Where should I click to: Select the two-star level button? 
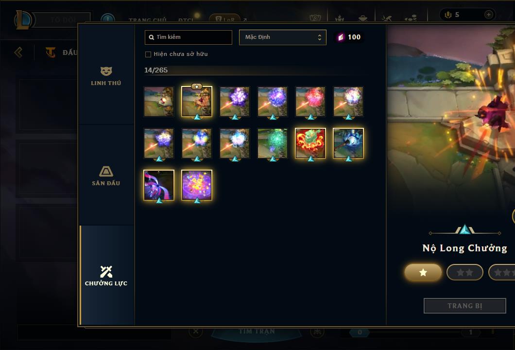(x=465, y=272)
